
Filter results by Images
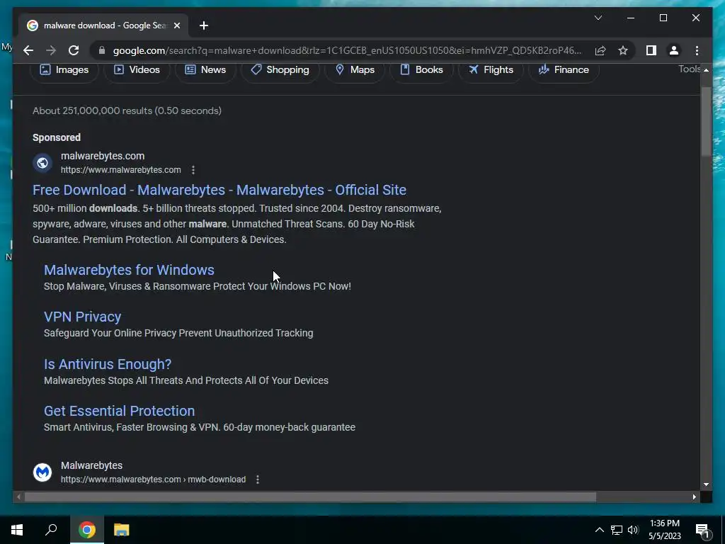click(x=64, y=70)
